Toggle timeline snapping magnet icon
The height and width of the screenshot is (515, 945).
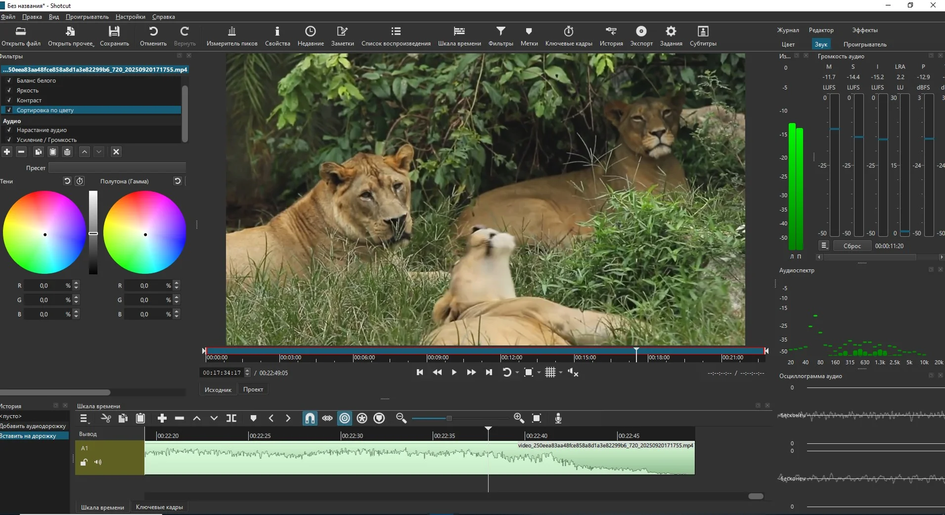pos(310,419)
